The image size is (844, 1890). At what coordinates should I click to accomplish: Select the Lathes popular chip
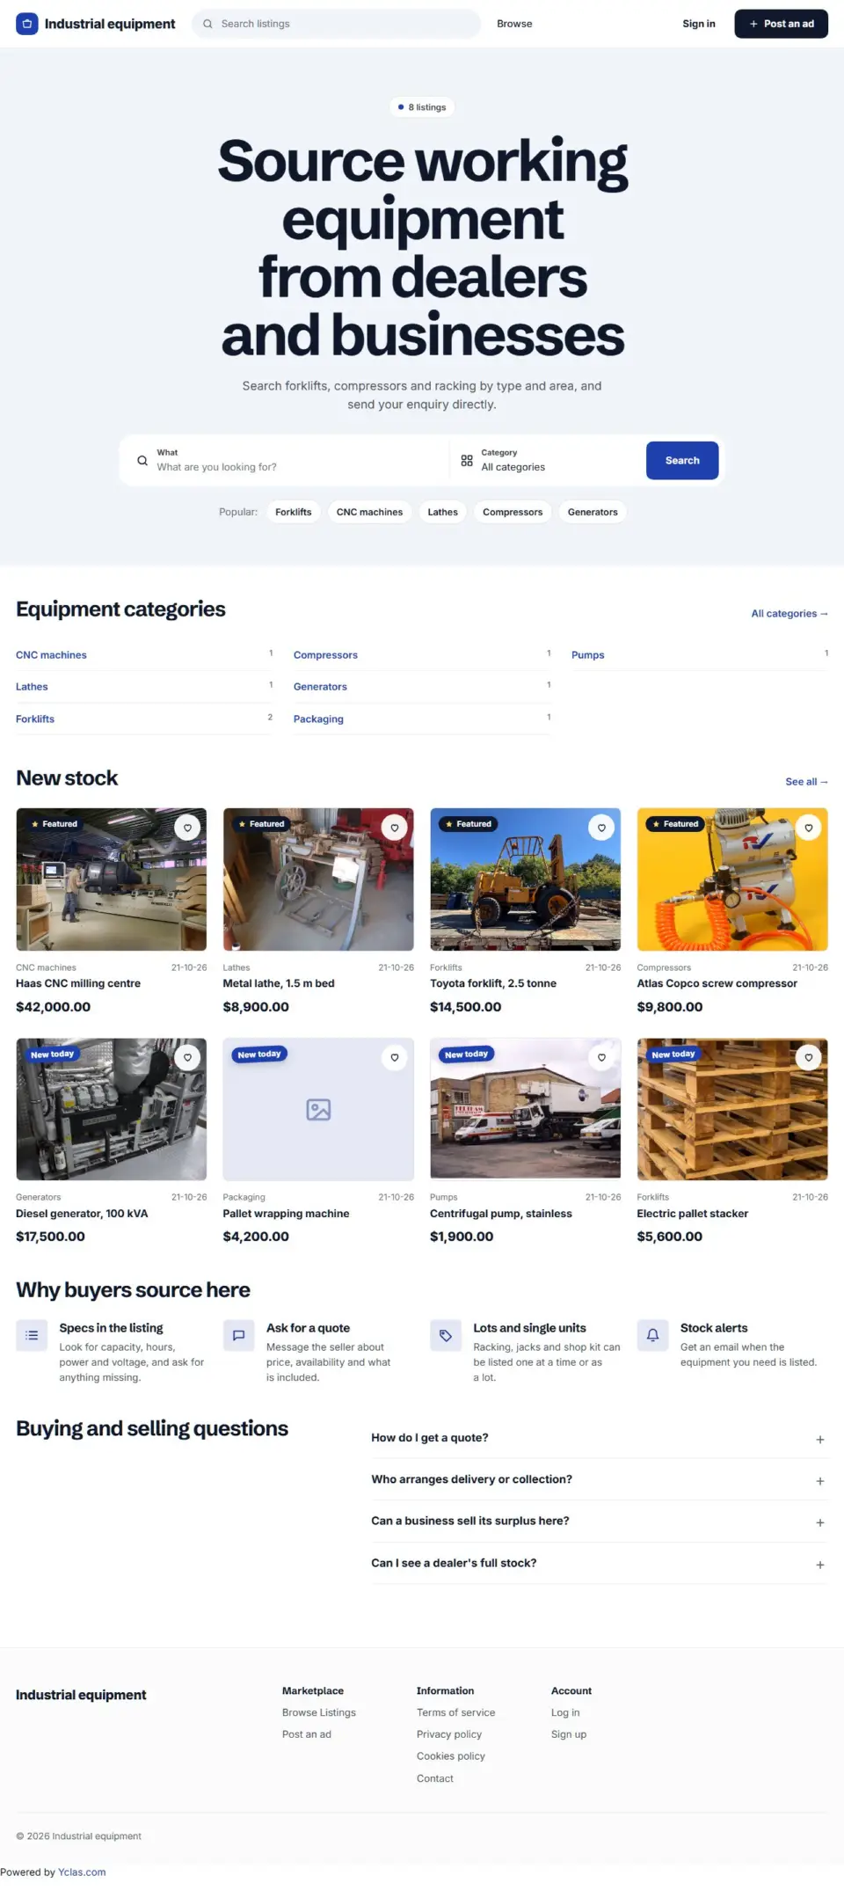tap(442, 512)
